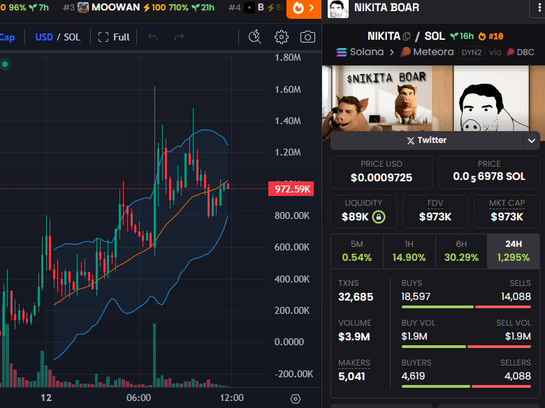
Task: Click the green chart indicator dot
Action: click(5, 64)
